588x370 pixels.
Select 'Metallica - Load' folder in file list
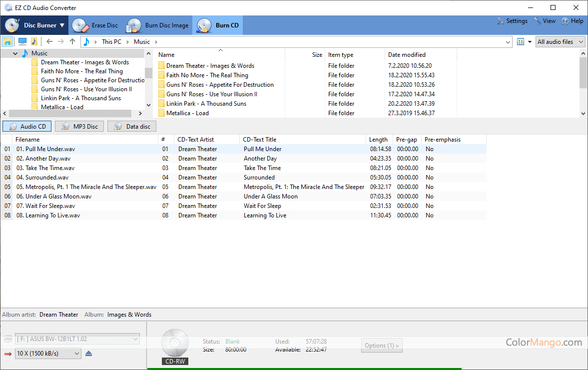187,113
